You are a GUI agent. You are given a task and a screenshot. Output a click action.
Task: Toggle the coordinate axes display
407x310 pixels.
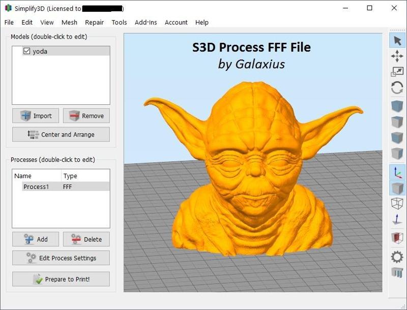click(x=397, y=172)
